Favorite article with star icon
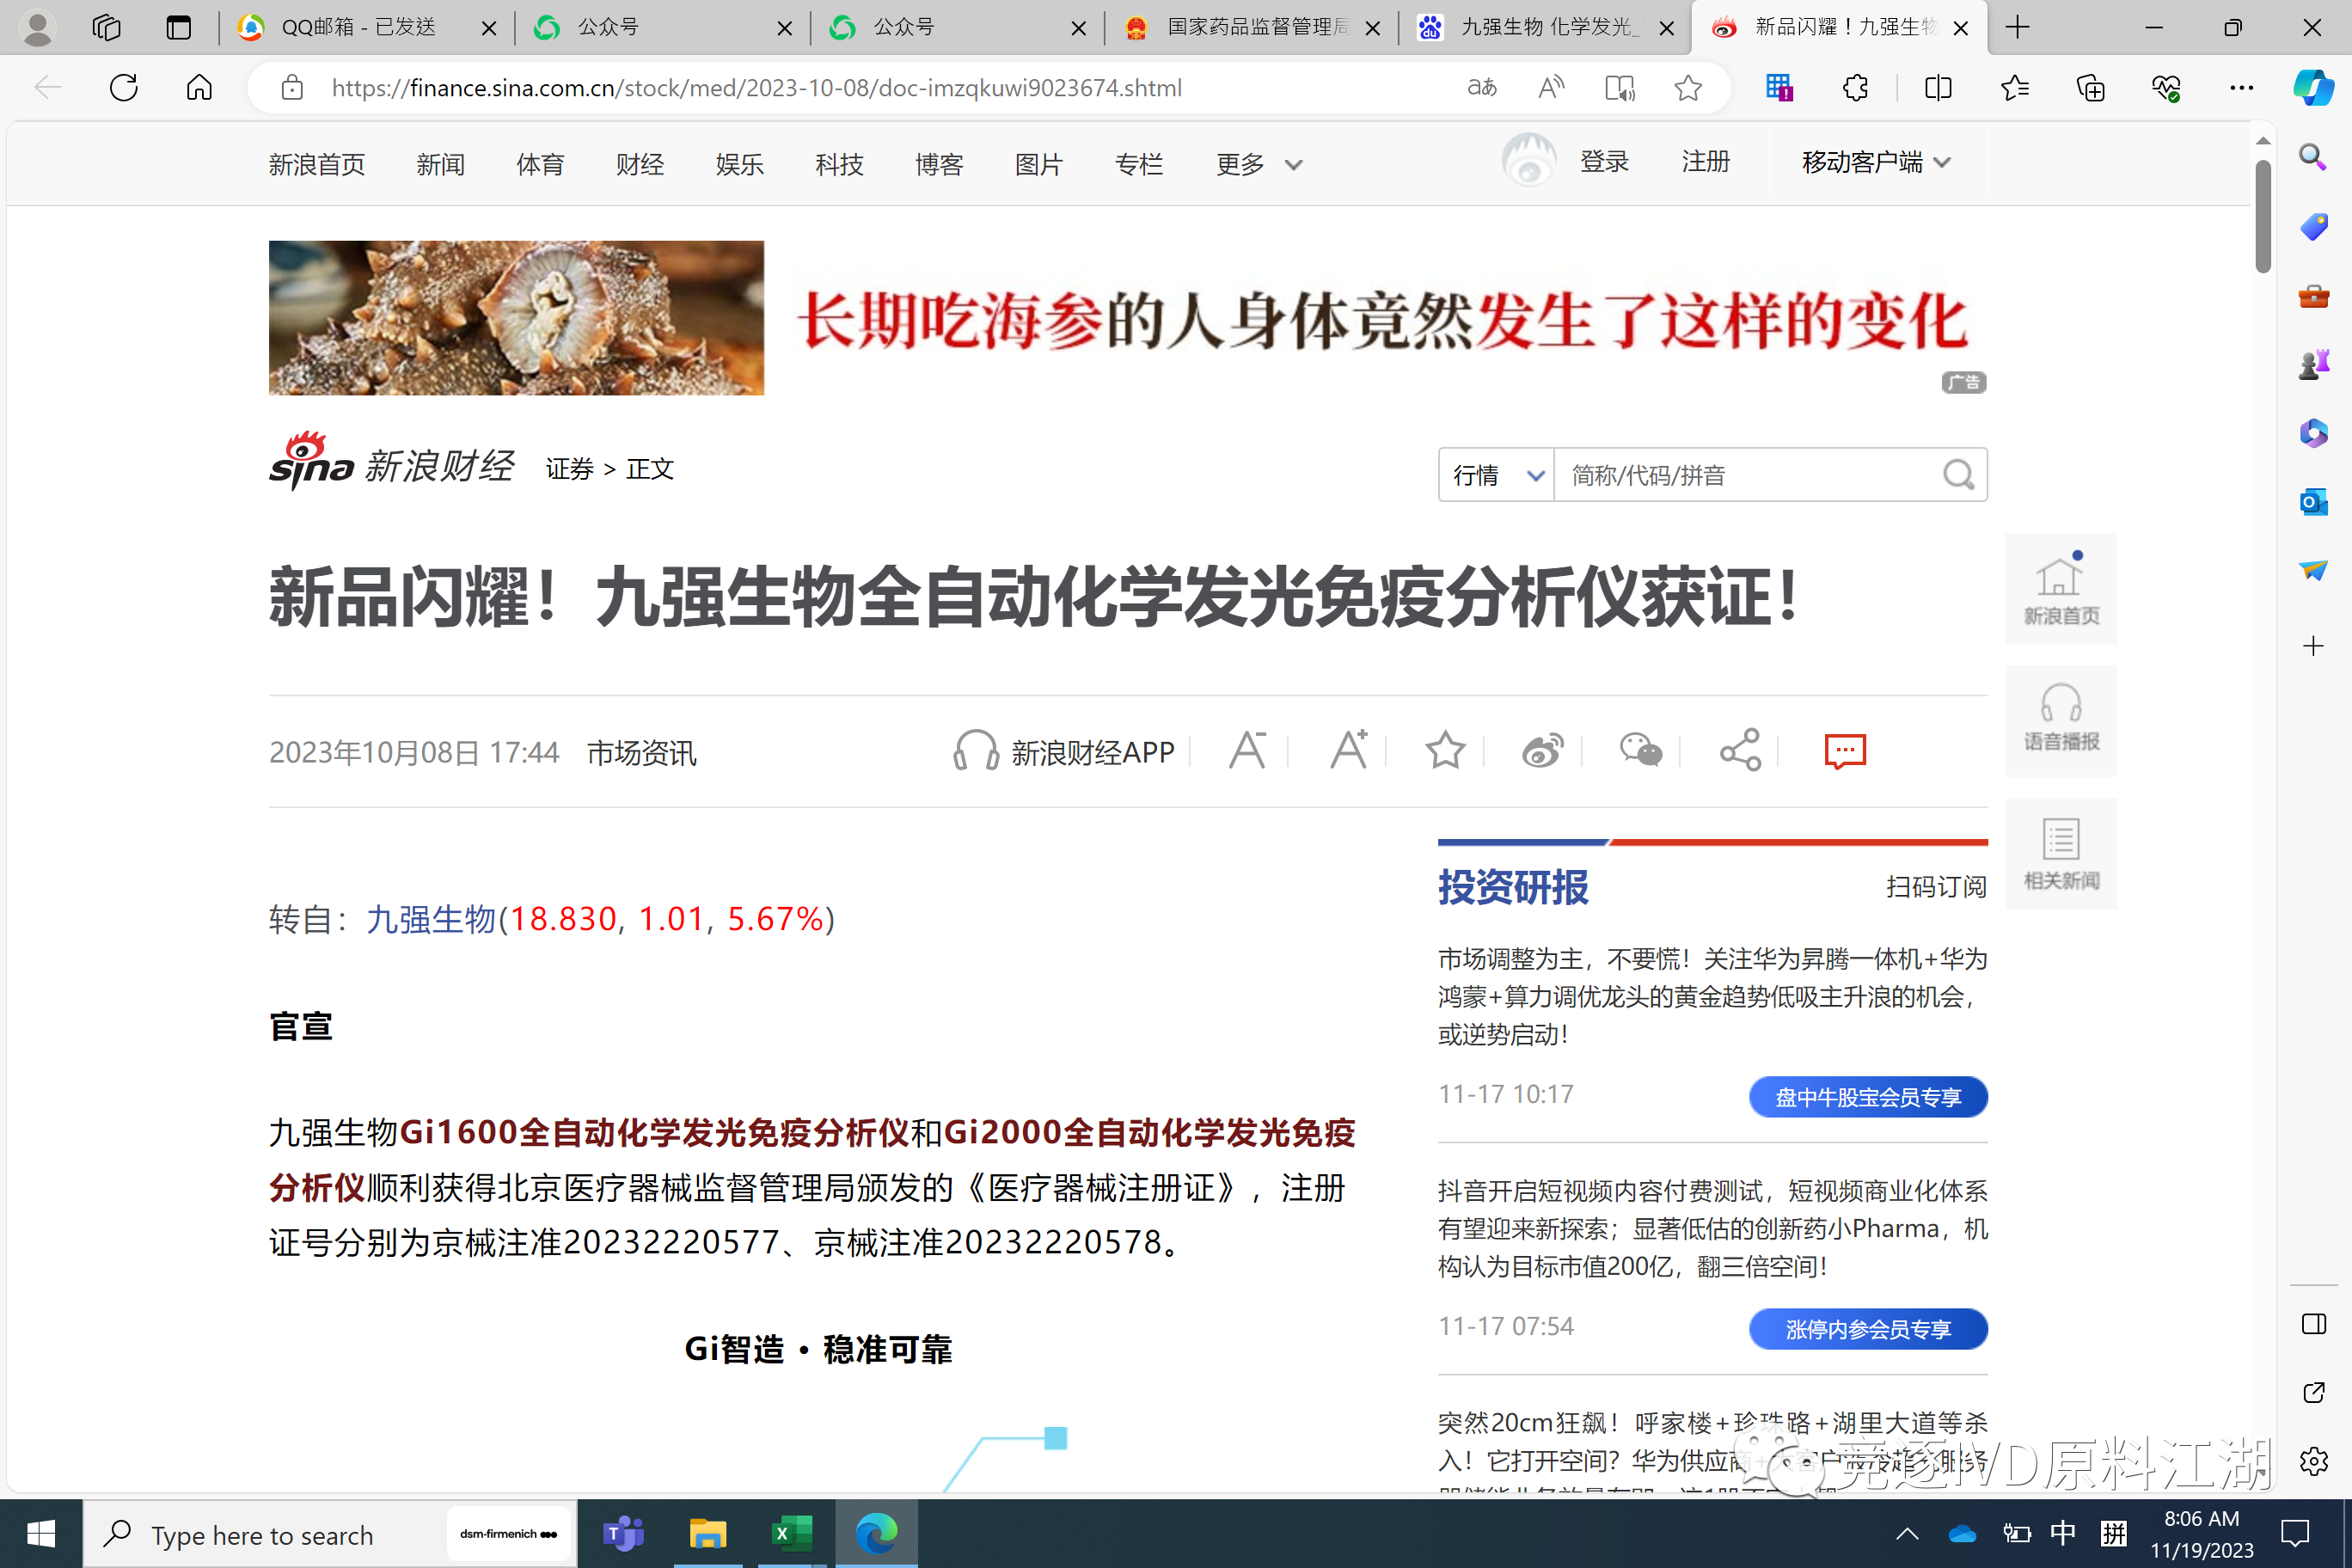Screen dimensions: 2352x1568 click(x=1444, y=750)
